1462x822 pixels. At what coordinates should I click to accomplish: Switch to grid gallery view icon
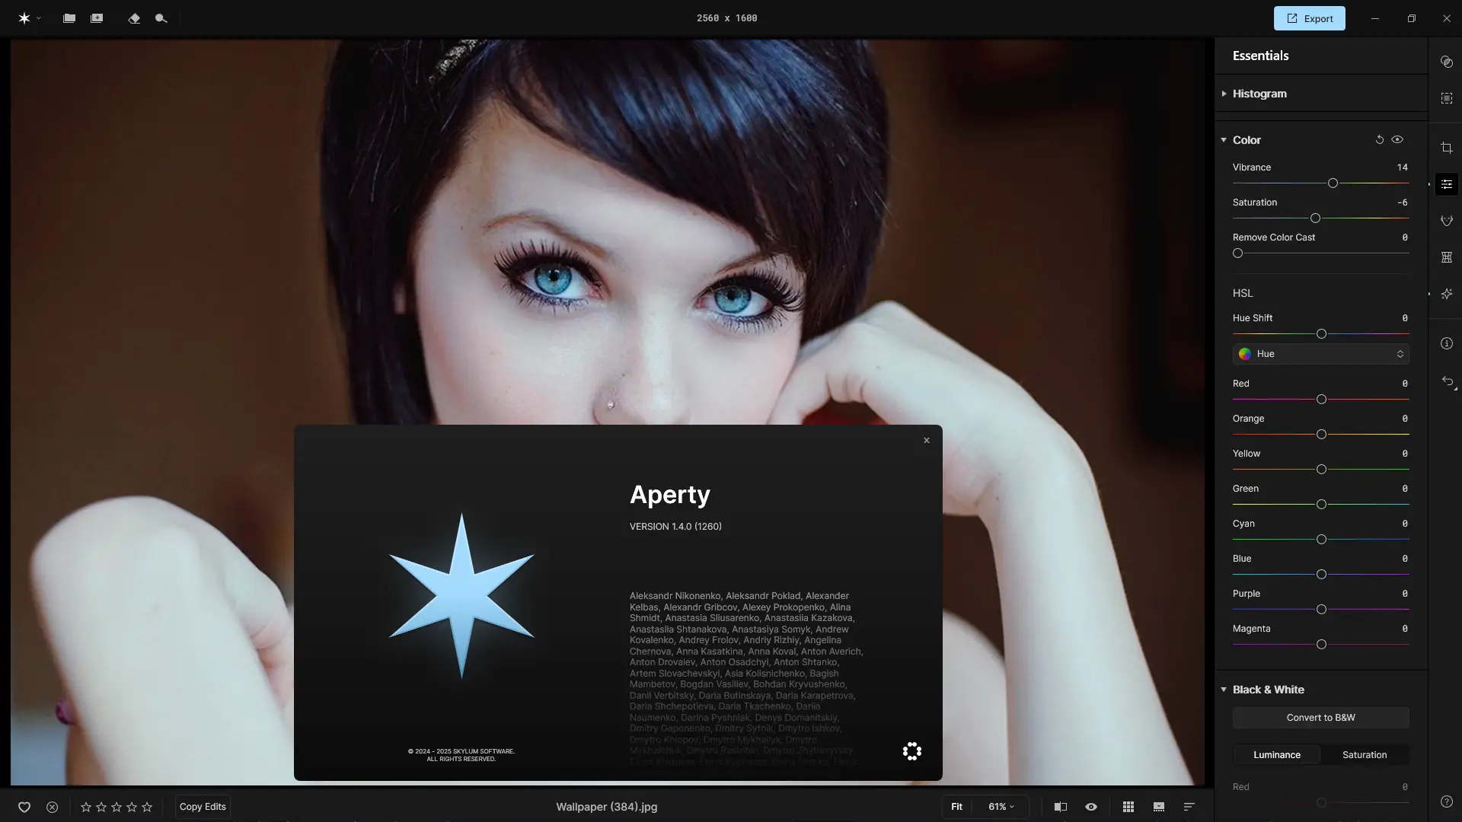tap(1128, 807)
